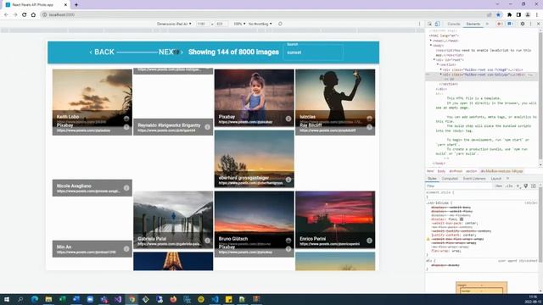
Task: Open DevTools kebab menu
Action: coord(530,24)
